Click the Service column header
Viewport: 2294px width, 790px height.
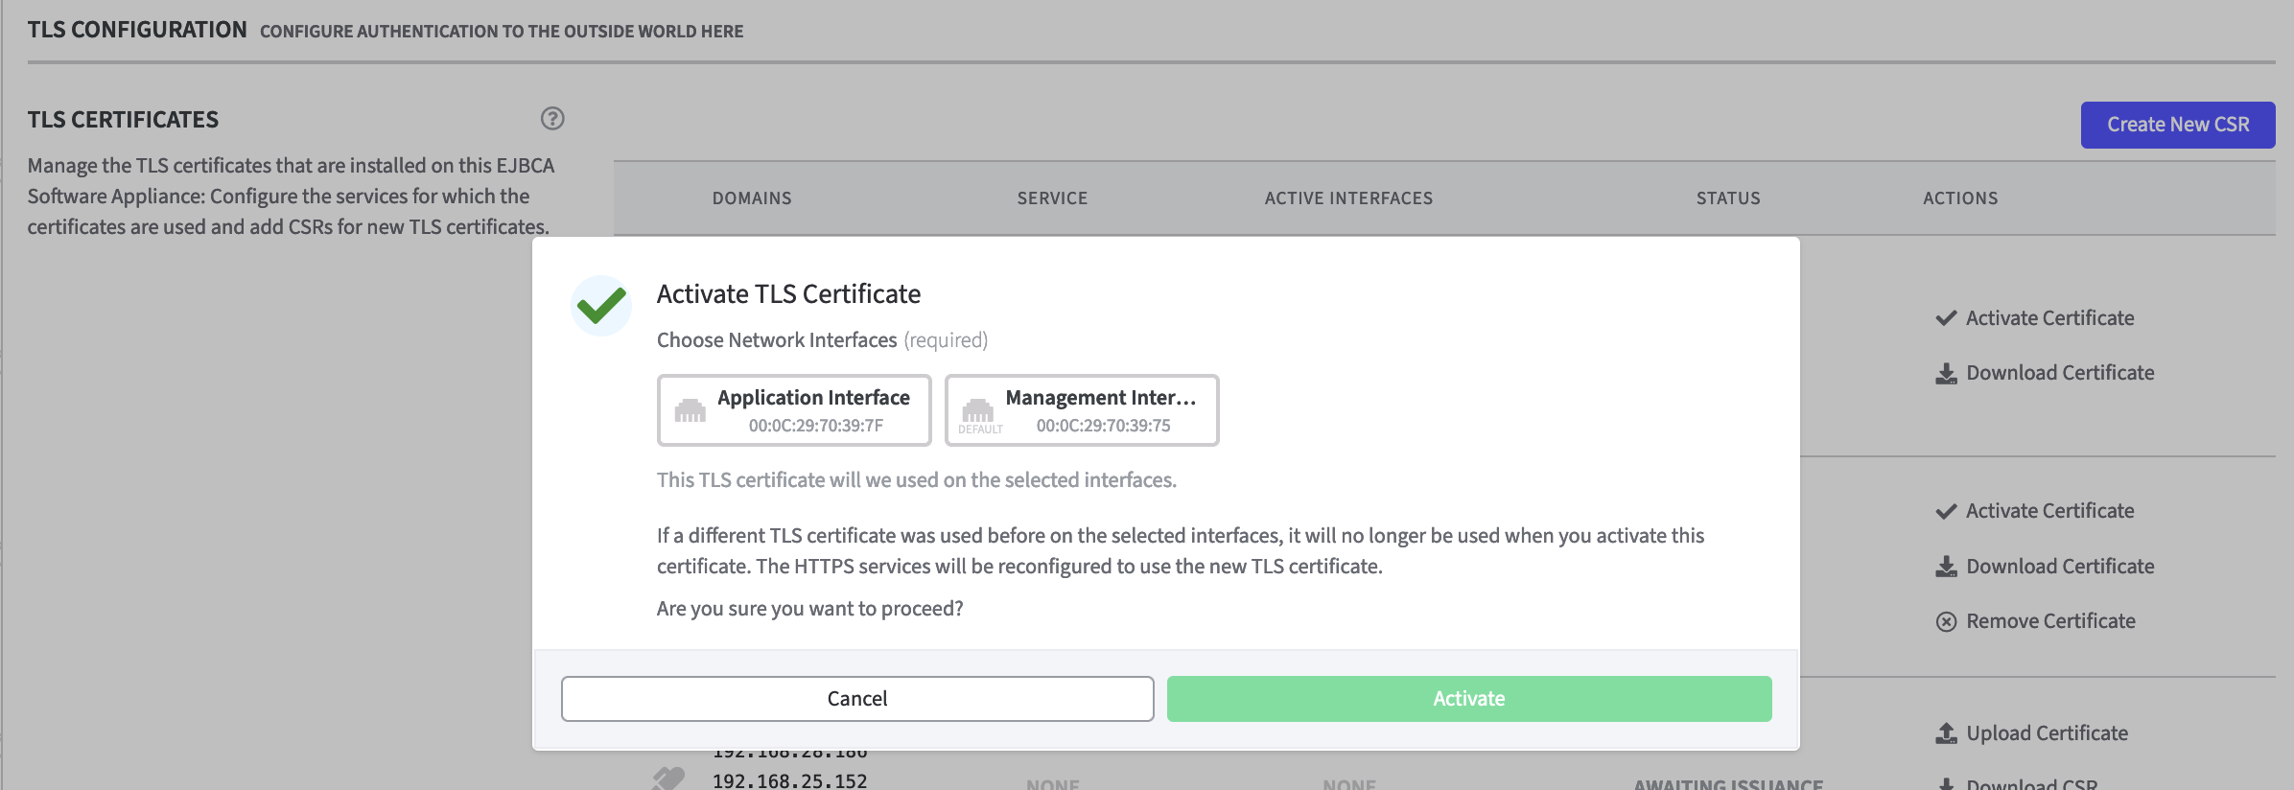tap(1052, 198)
